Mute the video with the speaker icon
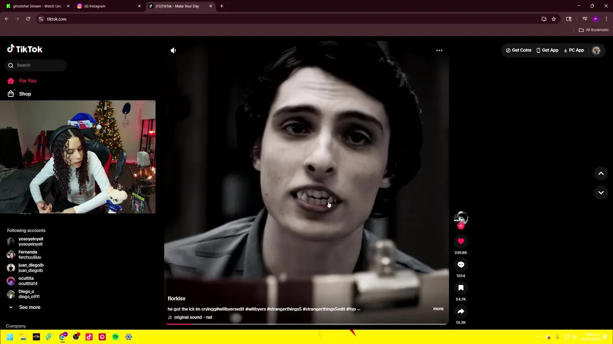613x344 pixels. click(173, 50)
